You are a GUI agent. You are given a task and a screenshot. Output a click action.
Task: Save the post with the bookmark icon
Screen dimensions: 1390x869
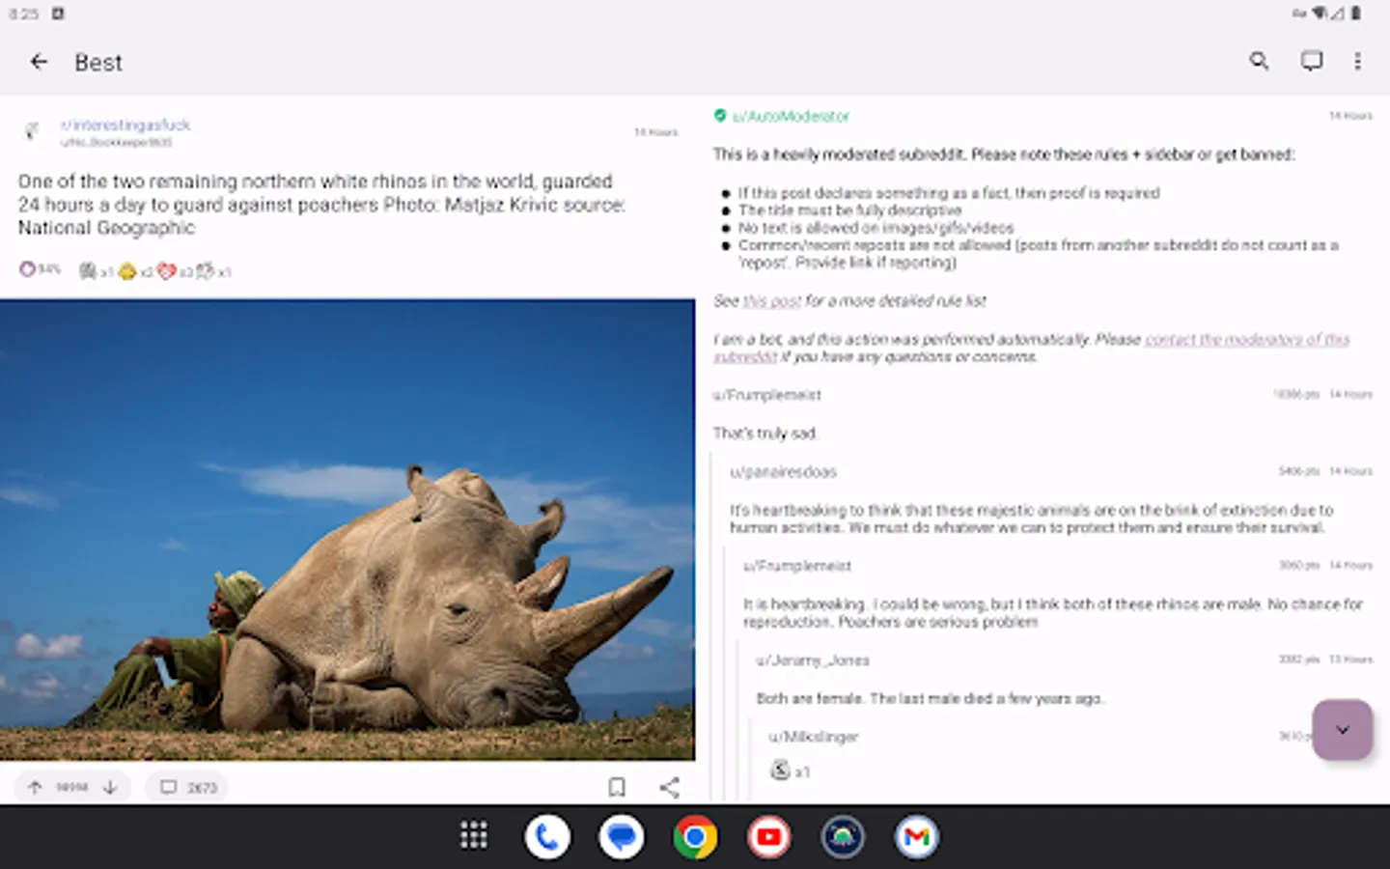617,787
